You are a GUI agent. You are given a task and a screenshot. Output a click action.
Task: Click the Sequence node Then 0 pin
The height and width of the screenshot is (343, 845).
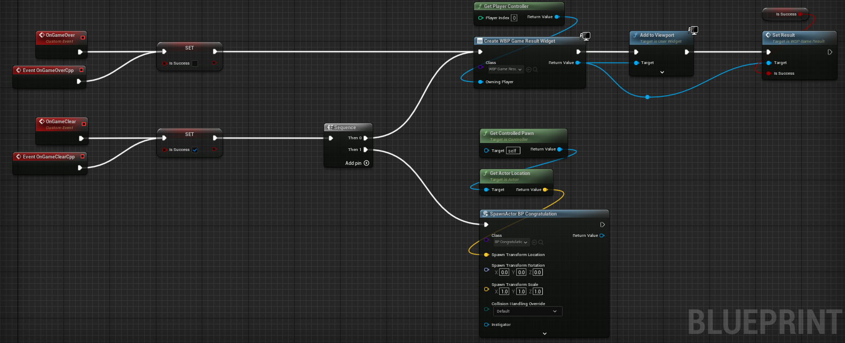pyautogui.click(x=366, y=138)
